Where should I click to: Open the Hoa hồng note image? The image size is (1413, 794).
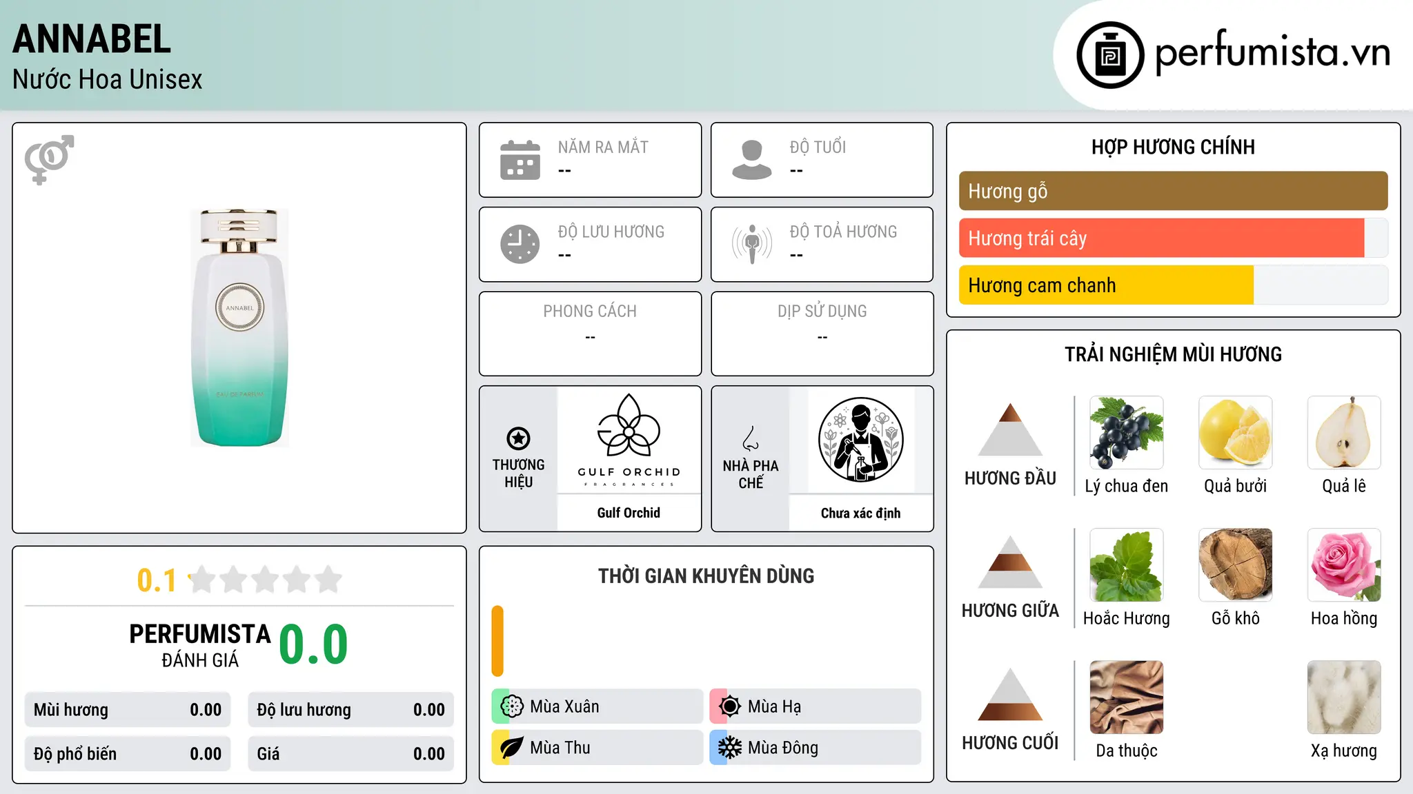[x=1344, y=565]
